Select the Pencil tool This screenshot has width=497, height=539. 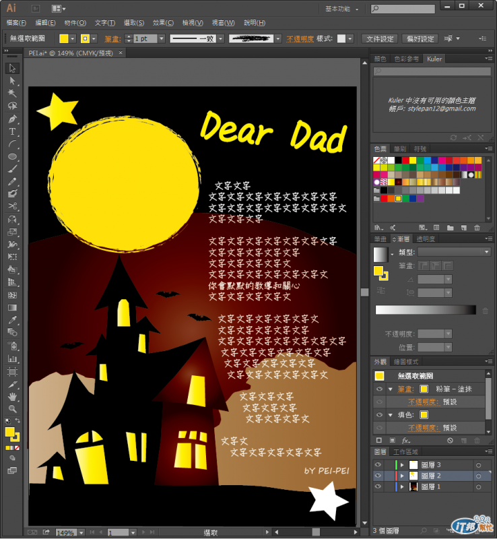pos(12,181)
